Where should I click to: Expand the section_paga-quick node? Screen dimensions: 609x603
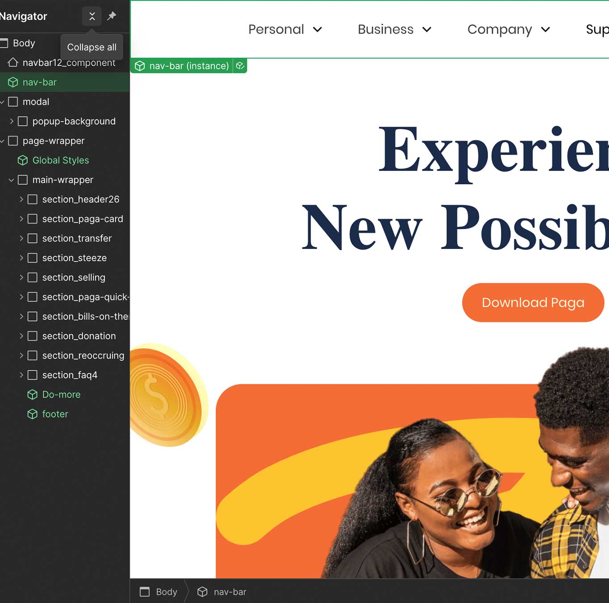21,297
